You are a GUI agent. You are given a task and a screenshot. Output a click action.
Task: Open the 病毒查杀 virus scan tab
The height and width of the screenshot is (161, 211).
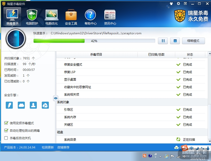coord(12,17)
